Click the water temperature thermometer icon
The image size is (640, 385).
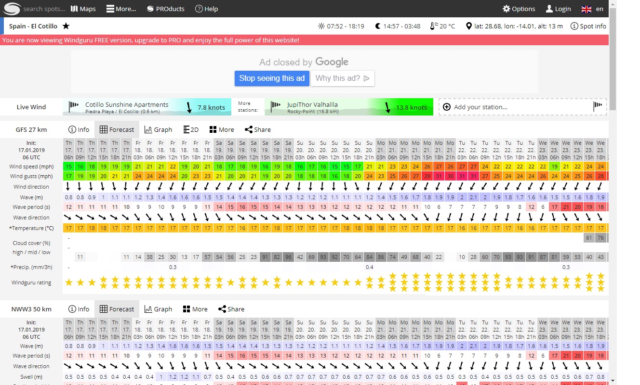pyautogui.click(x=434, y=26)
